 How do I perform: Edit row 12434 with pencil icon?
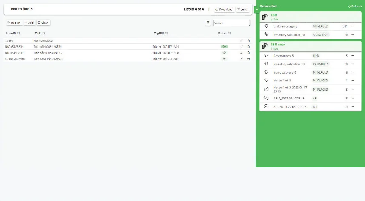point(241,41)
